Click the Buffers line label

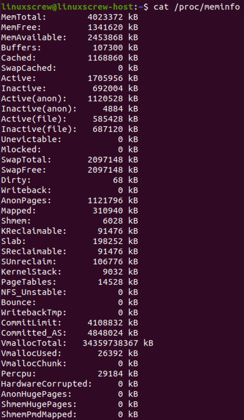21,48
